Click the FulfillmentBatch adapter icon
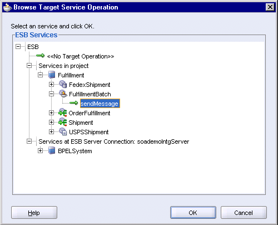 [63, 94]
